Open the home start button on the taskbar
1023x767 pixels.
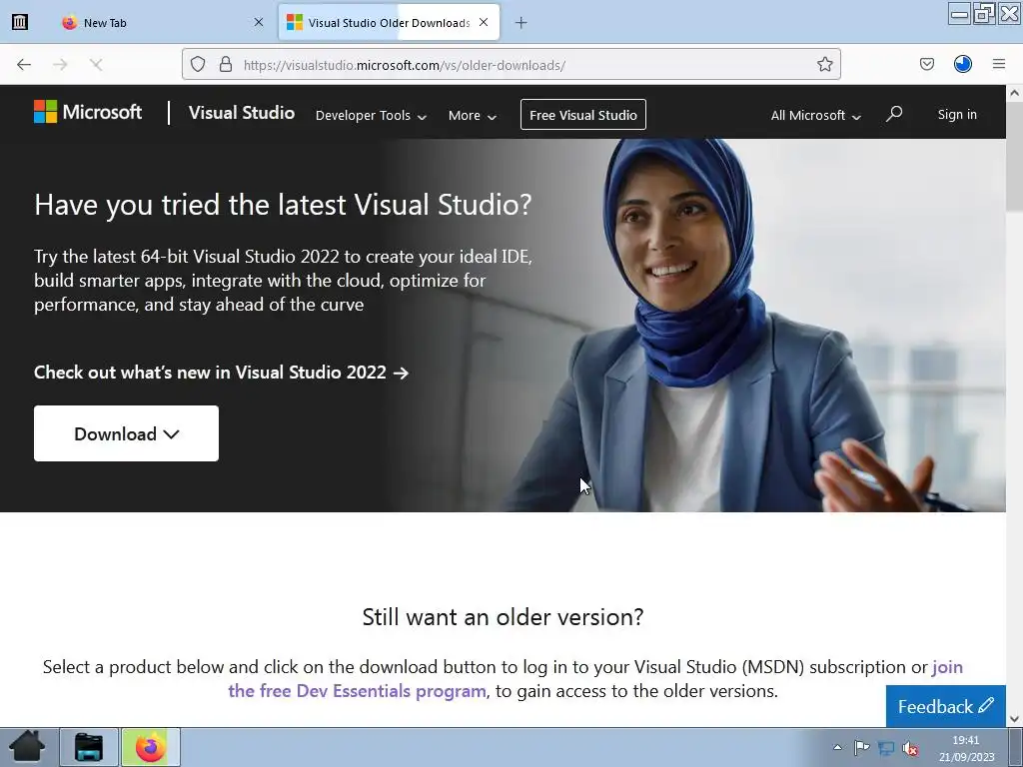pyautogui.click(x=27, y=747)
